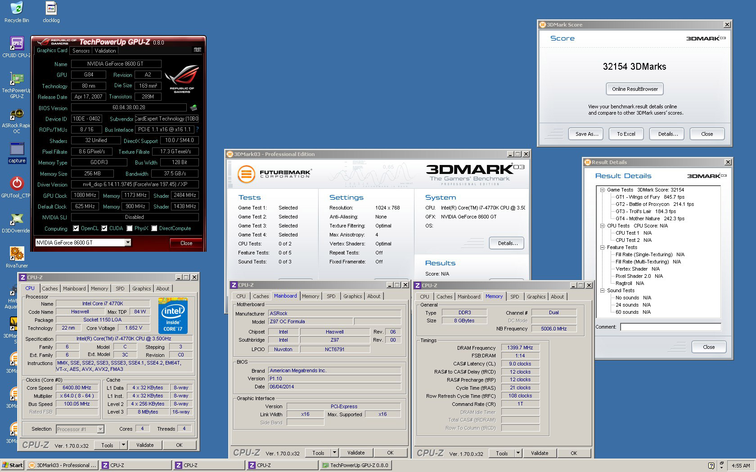Click the Comment text field in Result Details
This screenshot has width=756, height=472.
tap(670, 327)
